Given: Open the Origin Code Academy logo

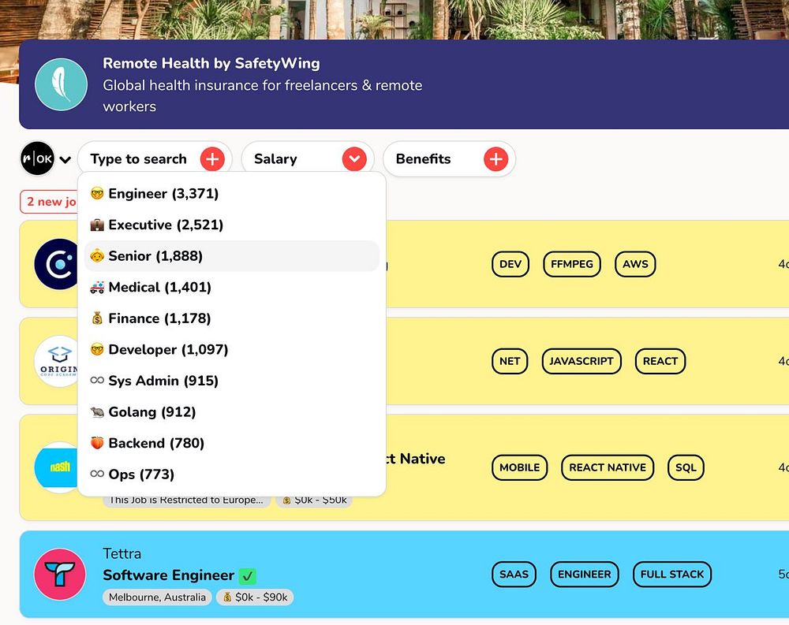Looking at the screenshot, I should (x=56, y=361).
